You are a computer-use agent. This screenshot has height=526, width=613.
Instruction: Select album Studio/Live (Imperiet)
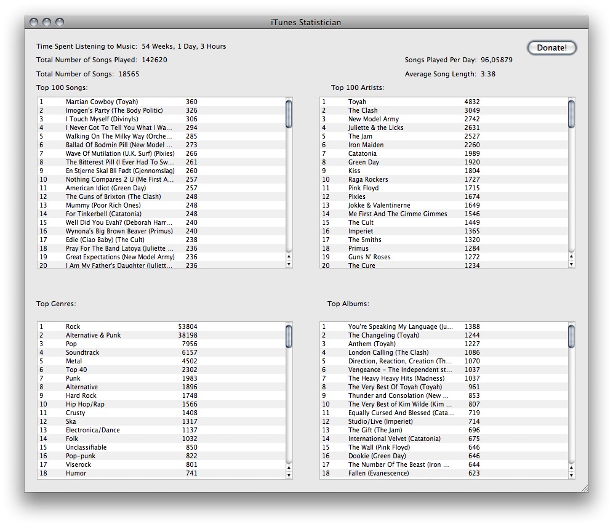pos(444,421)
